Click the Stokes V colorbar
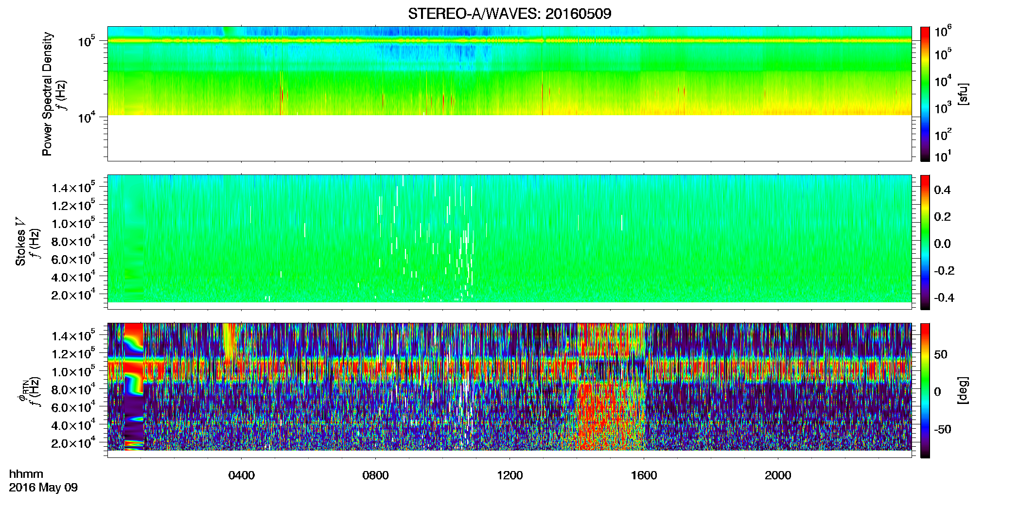This screenshot has width=1019, height=525. (x=925, y=242)
